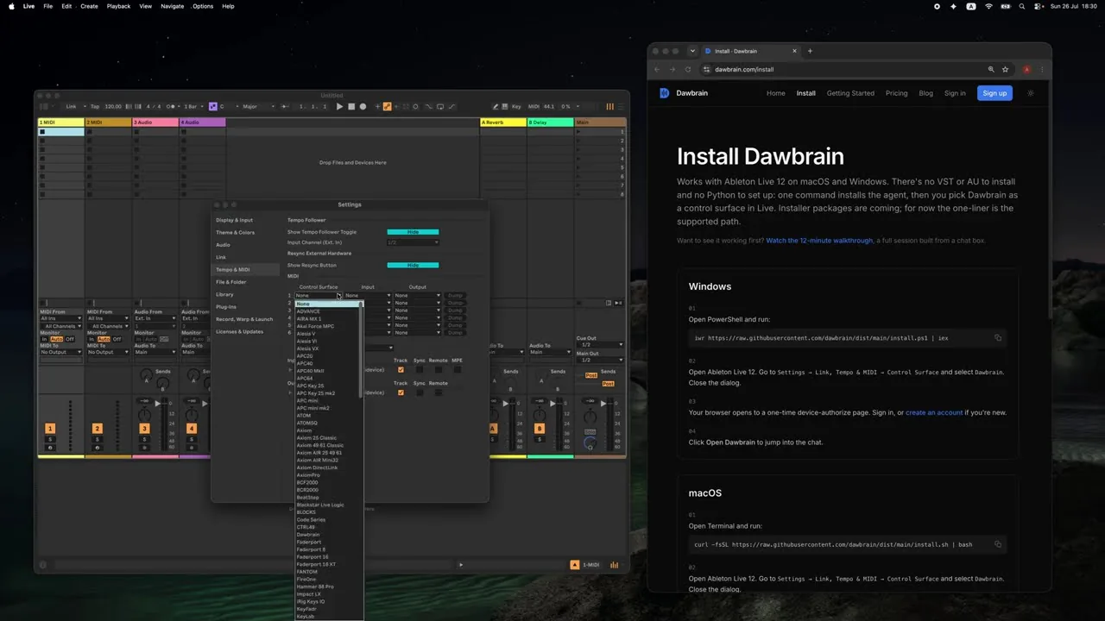This screenshot has width=1105, height=621.
Task: Open track 1 MIDI From All Ins dropdown
Action: (61, 318)
